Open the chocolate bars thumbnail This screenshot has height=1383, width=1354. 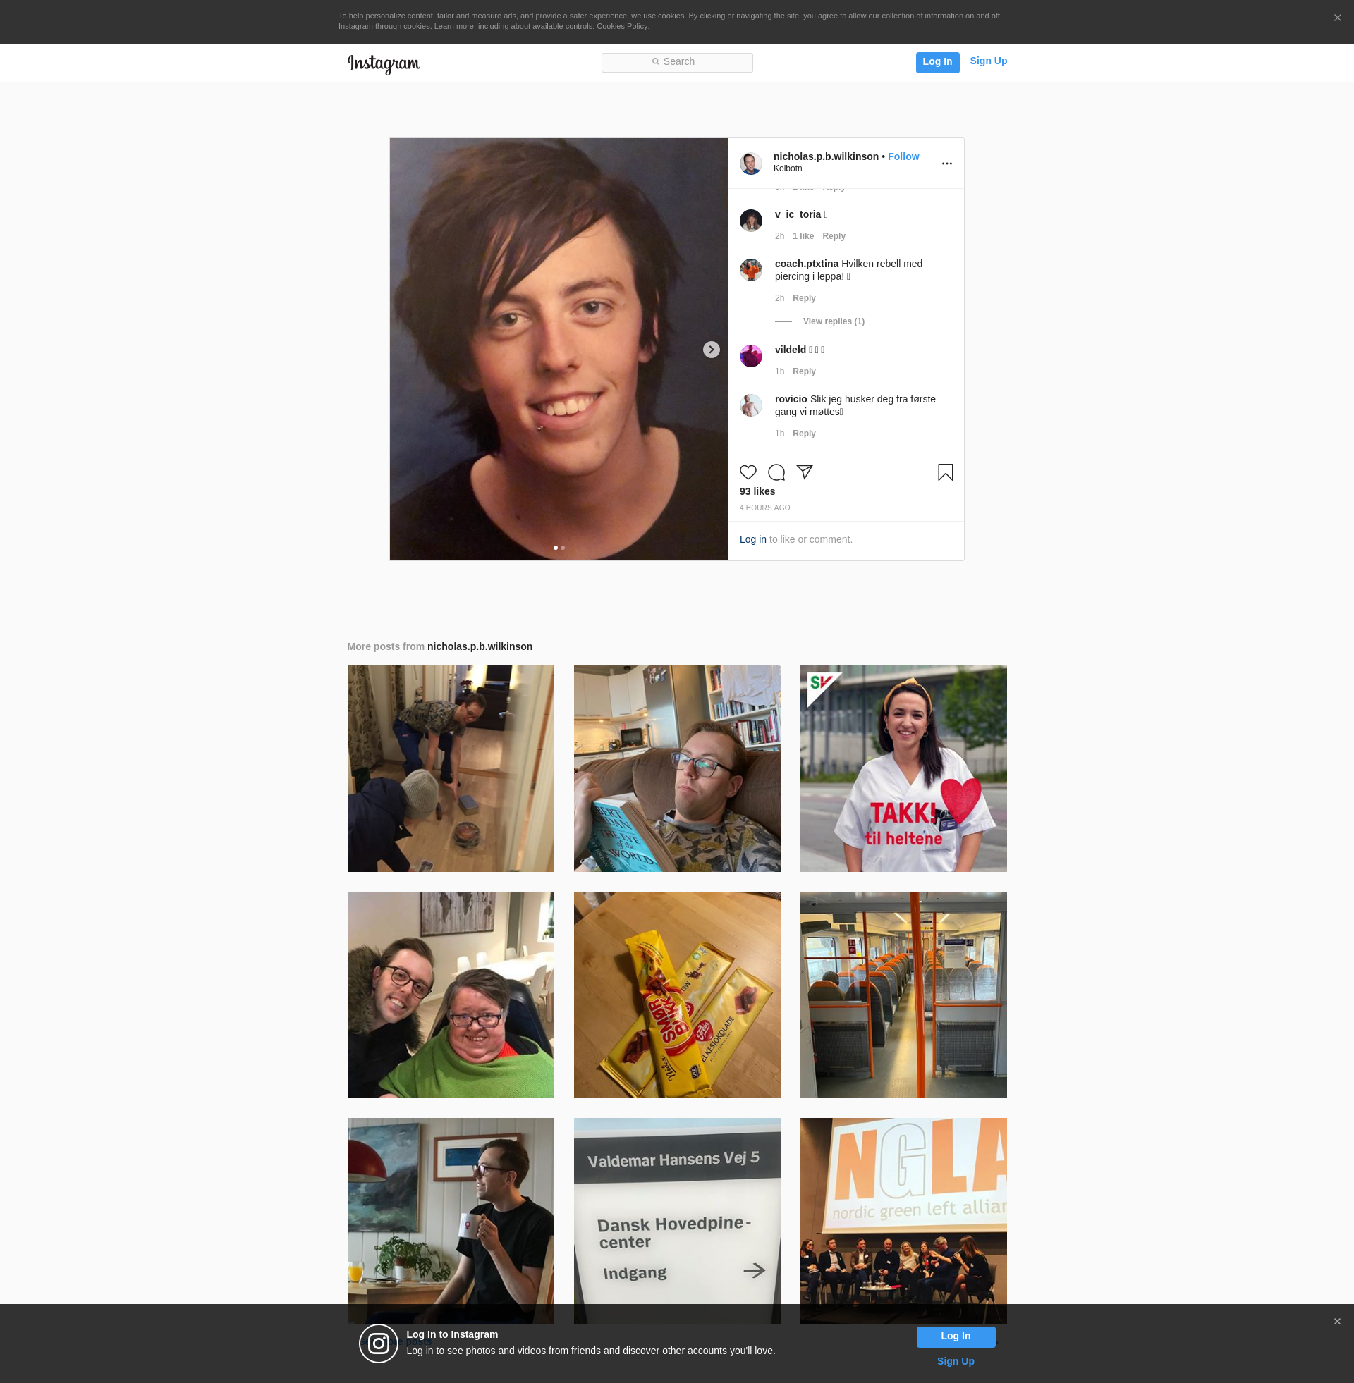[676, 995]
